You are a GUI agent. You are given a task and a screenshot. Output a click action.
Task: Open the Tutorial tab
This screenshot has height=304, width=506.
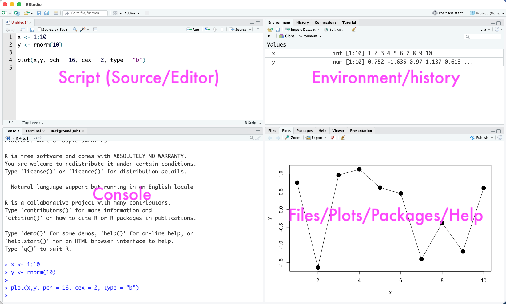pos(349,22)
